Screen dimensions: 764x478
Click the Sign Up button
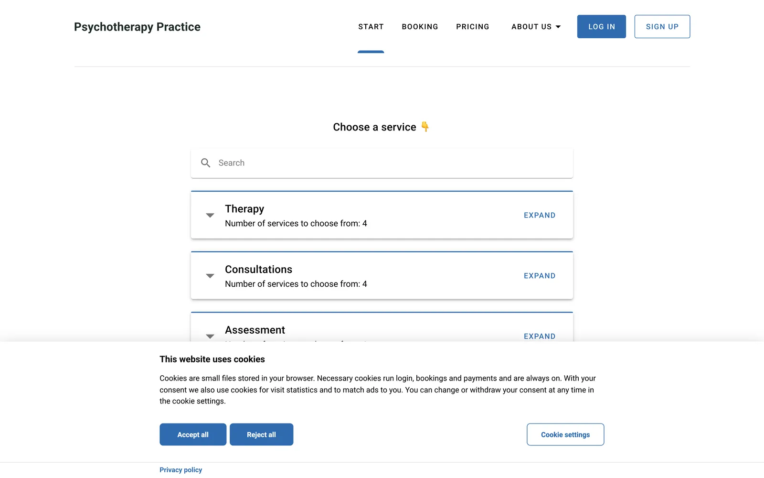(662, 27)
